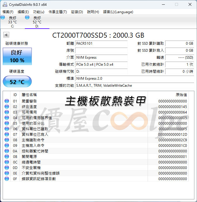
Task: Select the 嚴重警告 attribute row
Action: (96, 101)
